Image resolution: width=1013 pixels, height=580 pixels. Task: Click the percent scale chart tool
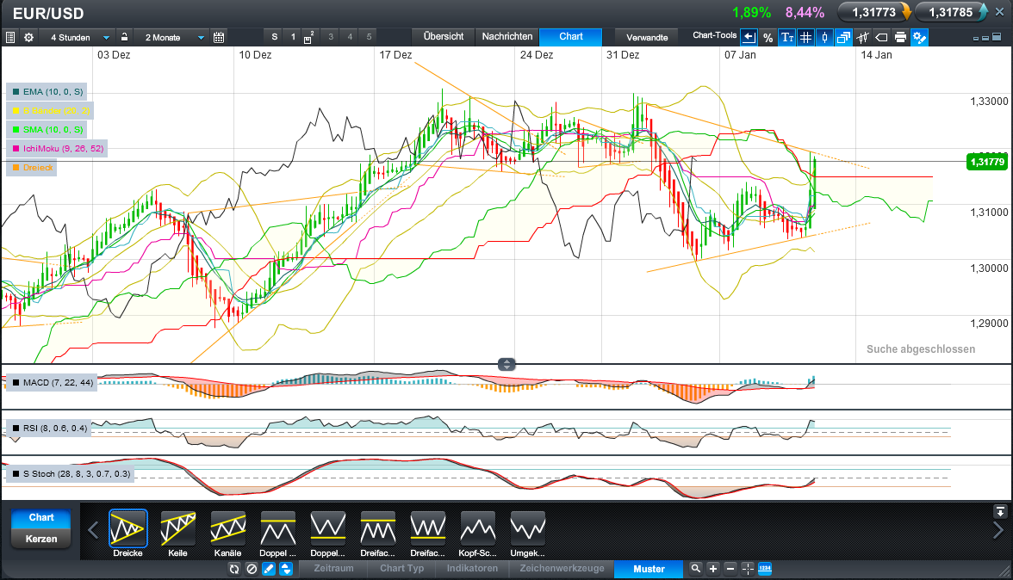pos(768,37)
